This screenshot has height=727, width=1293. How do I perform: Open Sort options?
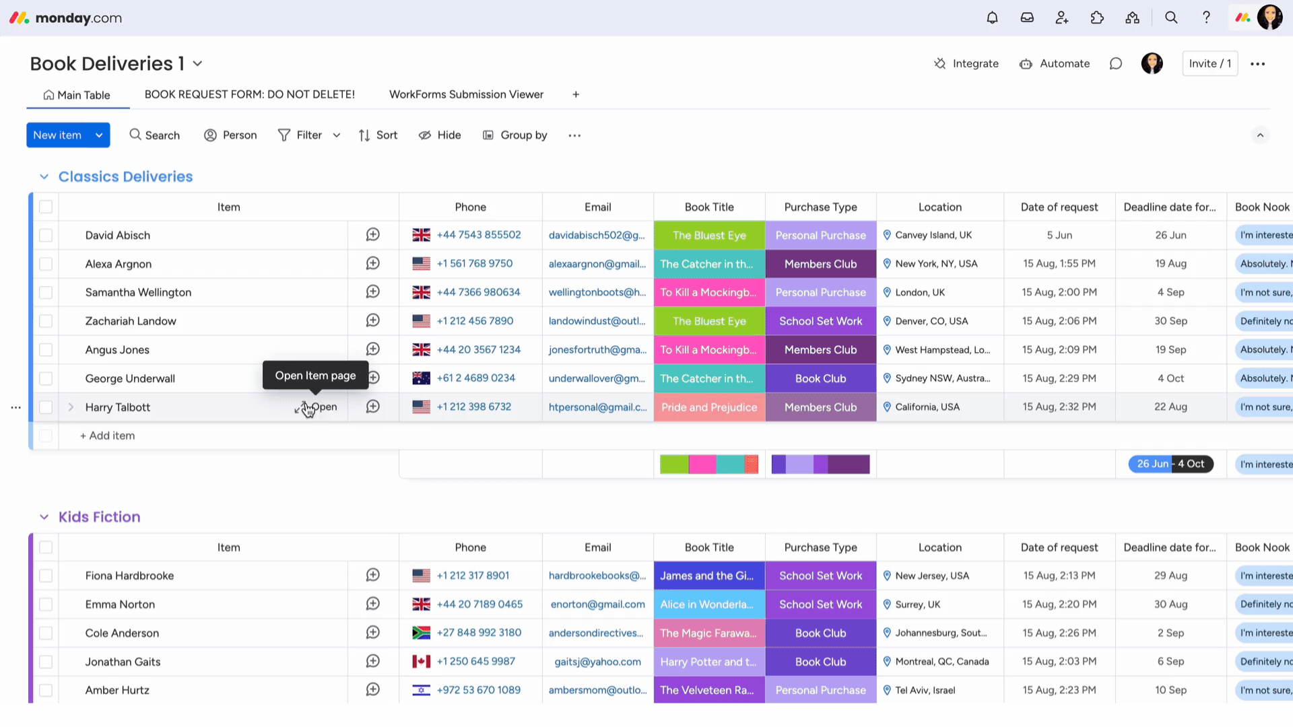(x=378, y=135)
